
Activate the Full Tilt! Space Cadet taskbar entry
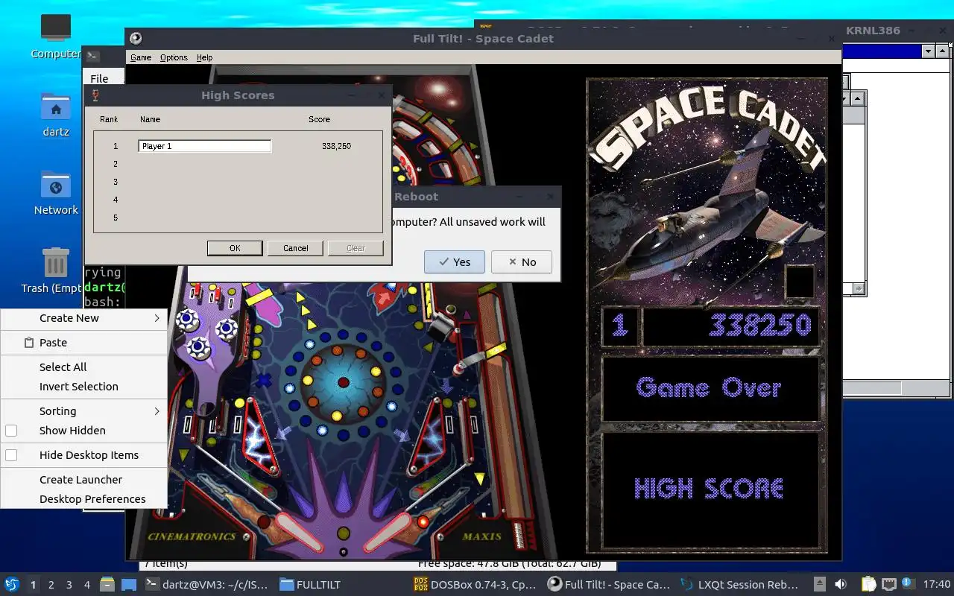pyautogui.click(x=609, y=585)
